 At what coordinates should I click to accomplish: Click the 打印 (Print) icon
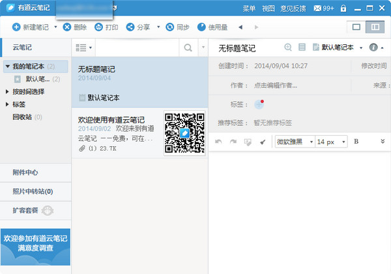coord(99,27)
